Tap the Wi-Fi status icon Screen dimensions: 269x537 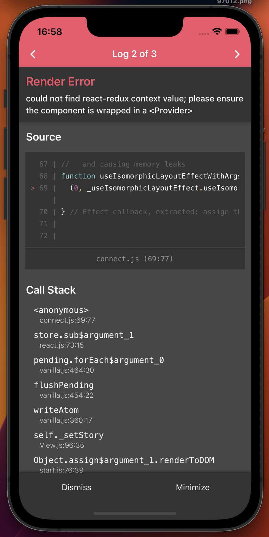pyautogui.click(x=217, y=32)
